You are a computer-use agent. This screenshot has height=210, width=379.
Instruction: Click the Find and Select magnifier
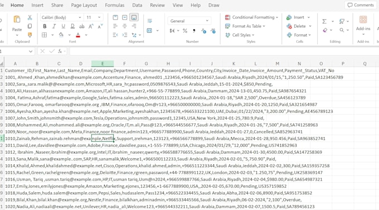[x=342, y=30]
